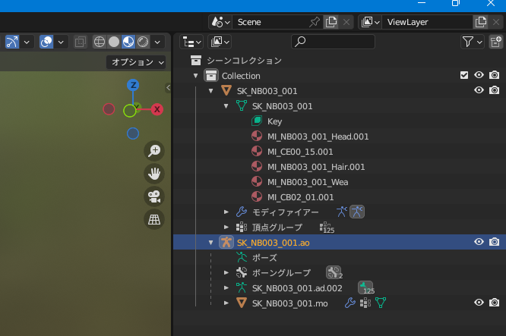Click the negative Z axis gizmo circle
506x336 pixels.
pos(133,133)
